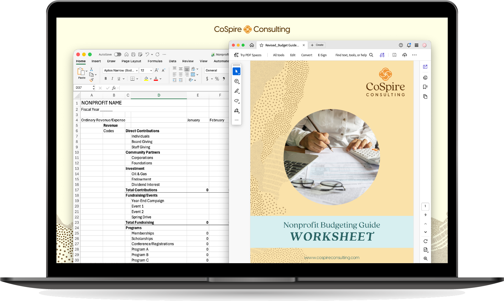Switch to the Formulas ribbon tab
Image resolution: width=504 pixels, height=301 pixels.
[x=155, y=61]
